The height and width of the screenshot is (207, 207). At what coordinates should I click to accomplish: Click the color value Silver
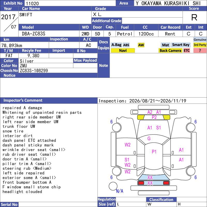tap(27, 61)
